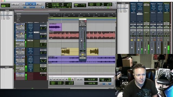Click the Vocal pan knob in Mix window
Image resolution: width=173 pixels, height=97 pixels.
coord(153,33)
